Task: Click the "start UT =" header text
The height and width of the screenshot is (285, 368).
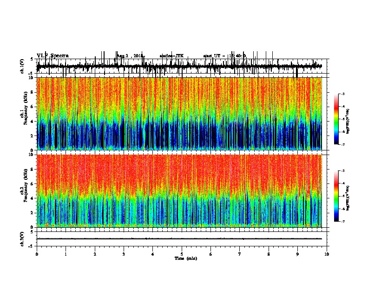Action: (x=214, y=56)
